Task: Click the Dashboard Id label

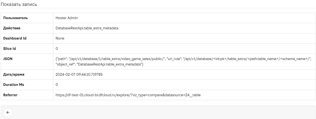Action: point(15,38)
